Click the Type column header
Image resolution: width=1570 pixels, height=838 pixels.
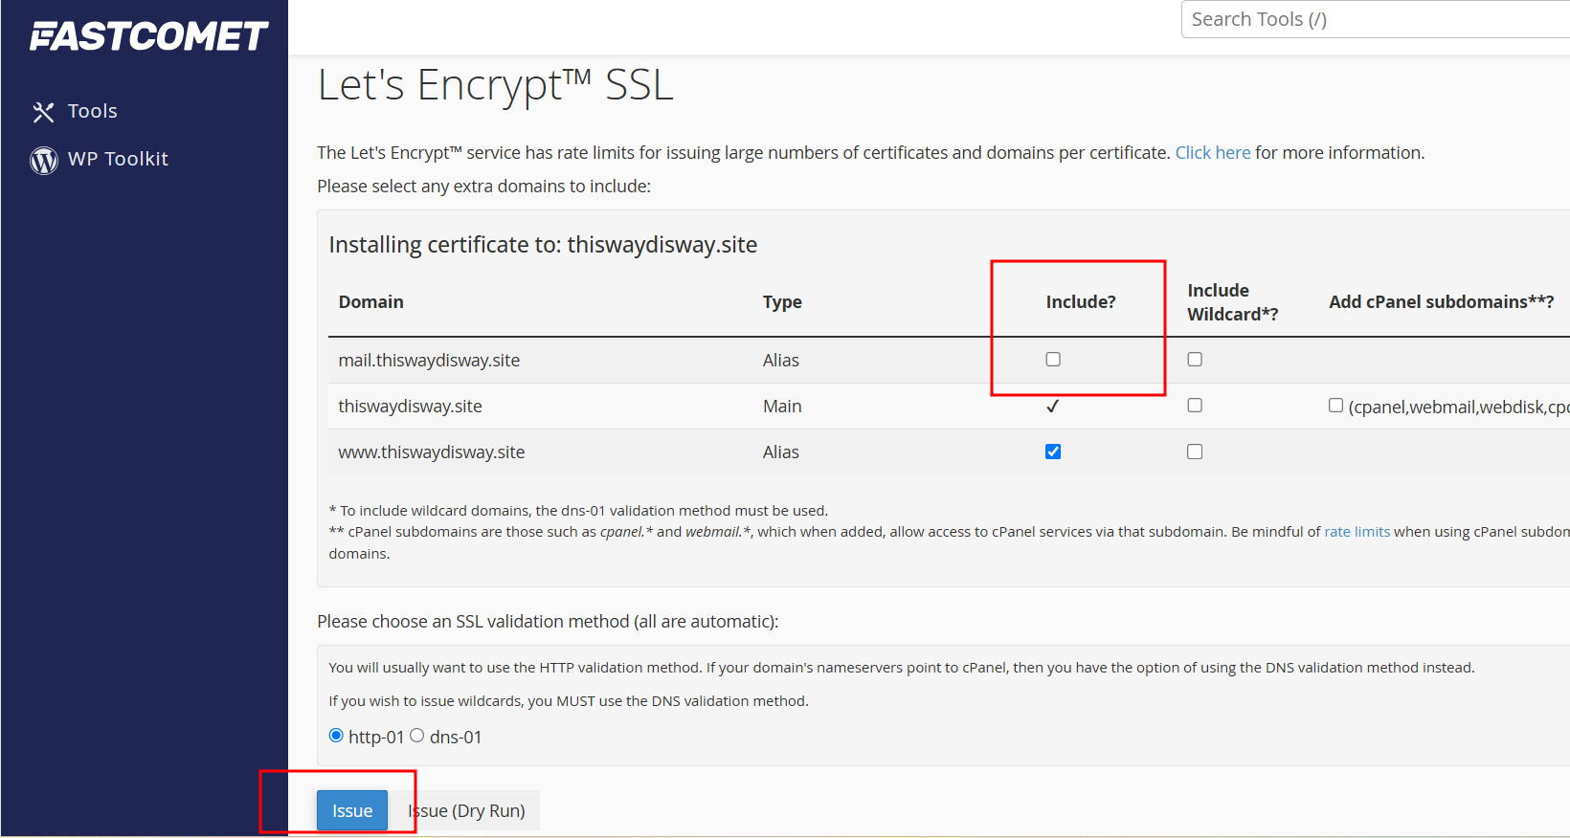[x=782, y=302]
